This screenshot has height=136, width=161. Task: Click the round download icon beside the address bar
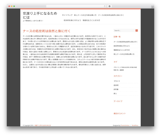[109, 6]
